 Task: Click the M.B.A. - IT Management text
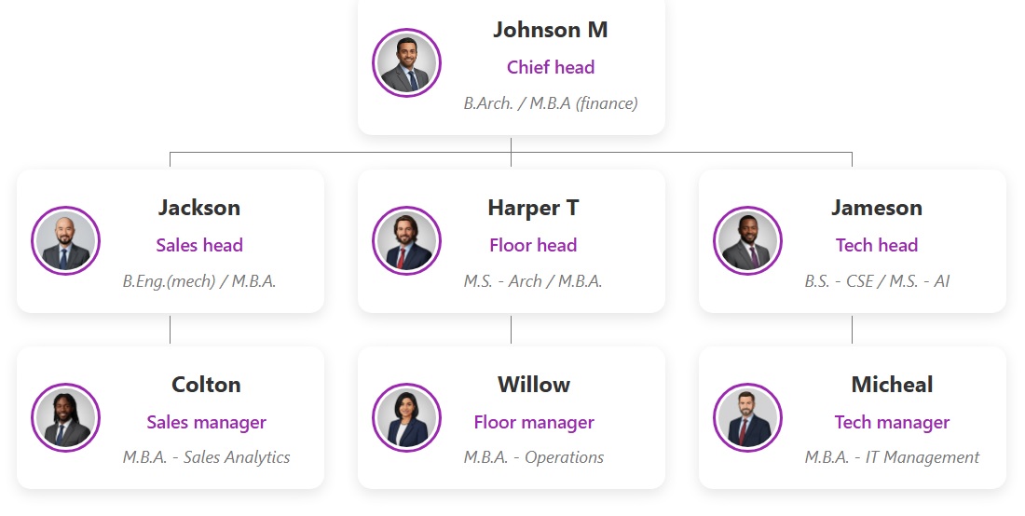click(x=892, y=457)
